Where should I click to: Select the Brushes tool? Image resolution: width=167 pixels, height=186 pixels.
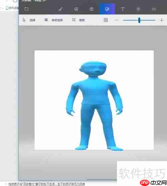coord(60,9)
